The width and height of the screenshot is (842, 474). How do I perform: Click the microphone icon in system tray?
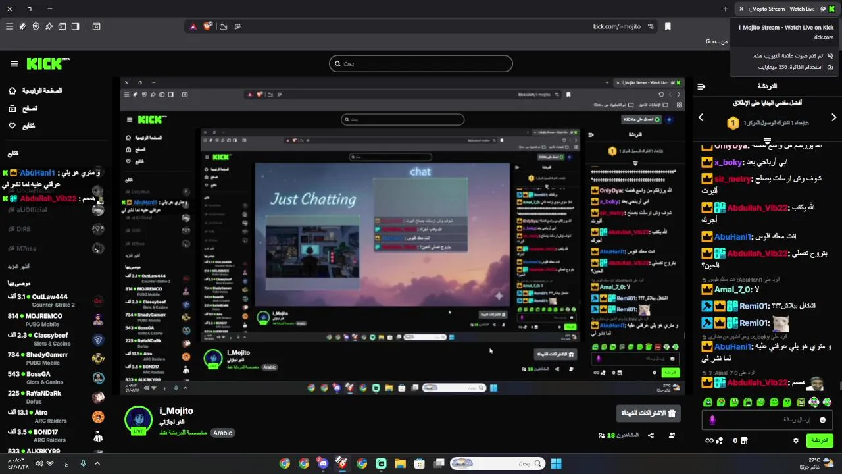coord(84,463)
